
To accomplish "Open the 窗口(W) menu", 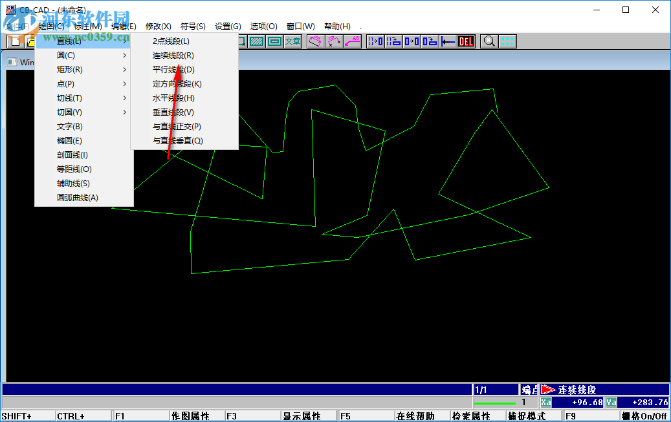I will click(x=300, y=26).
